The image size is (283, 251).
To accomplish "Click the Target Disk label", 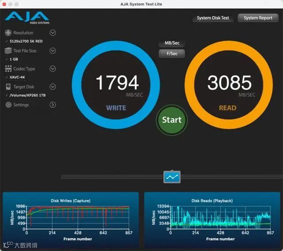I will pos(23,87).
